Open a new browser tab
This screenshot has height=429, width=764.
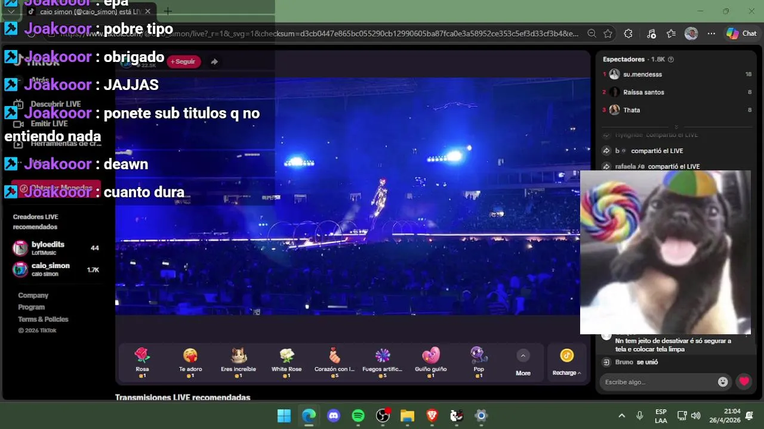tap(168, 11)
